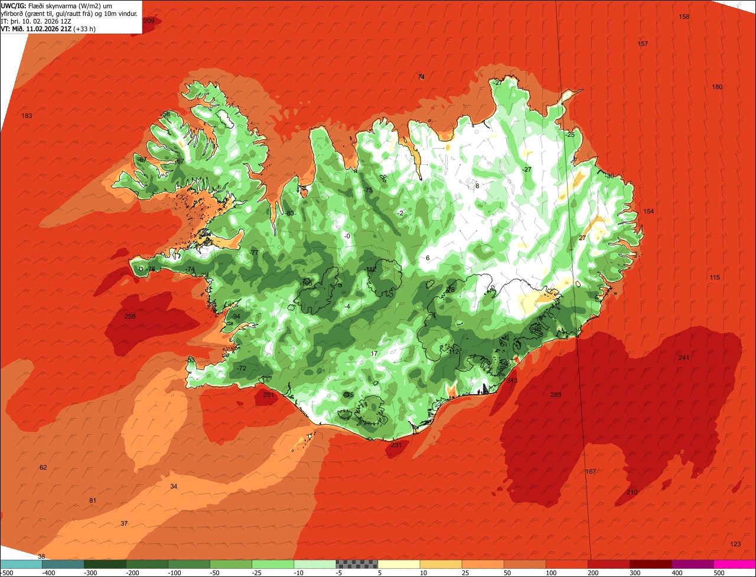
Task: Click the 251 value off the southwest coast
Action: click(x=269, y=395)
